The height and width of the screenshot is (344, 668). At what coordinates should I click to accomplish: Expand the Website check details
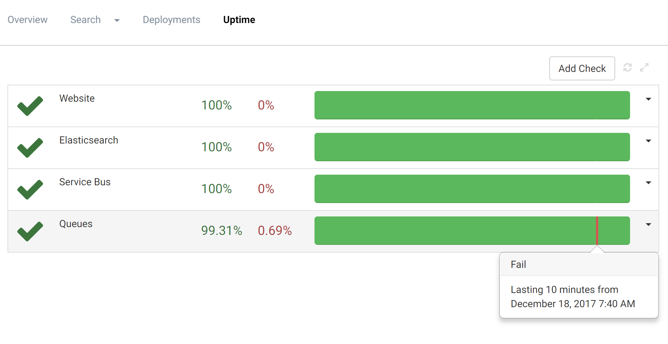click(648, 99)
